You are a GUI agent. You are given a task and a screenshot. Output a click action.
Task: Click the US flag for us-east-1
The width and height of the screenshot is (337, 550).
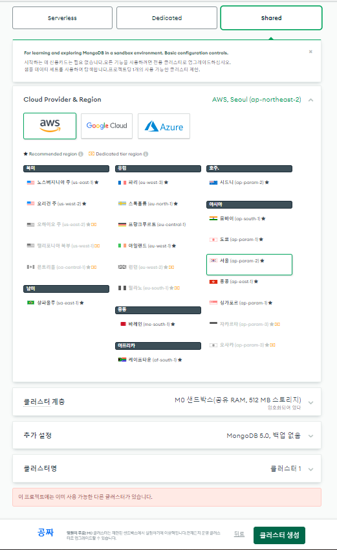[31, 183]
